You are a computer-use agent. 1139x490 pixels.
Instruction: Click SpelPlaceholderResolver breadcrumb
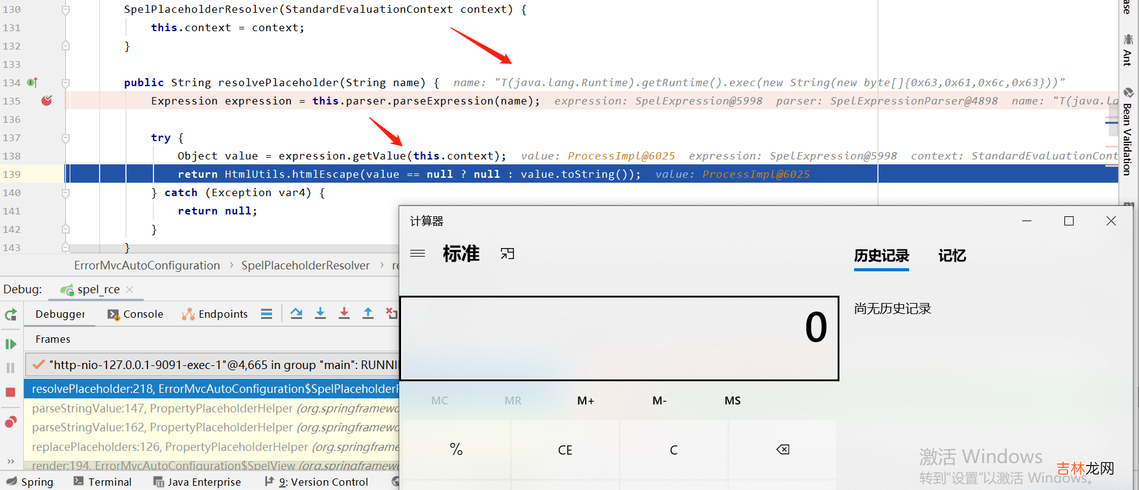point(305,265)
